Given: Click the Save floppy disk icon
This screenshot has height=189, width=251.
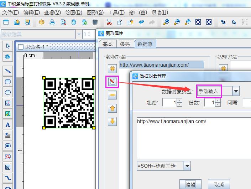Looking at the screenshot, I should coord(27,22).
